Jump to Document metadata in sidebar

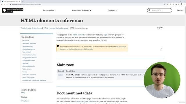[x=29, y=44]
